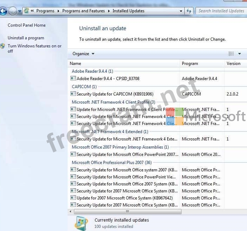Viewport: 247px width, 231px height.
Task: Select Security Update for CAPICOM (KB931906)
Action: [x=115, y=94]
